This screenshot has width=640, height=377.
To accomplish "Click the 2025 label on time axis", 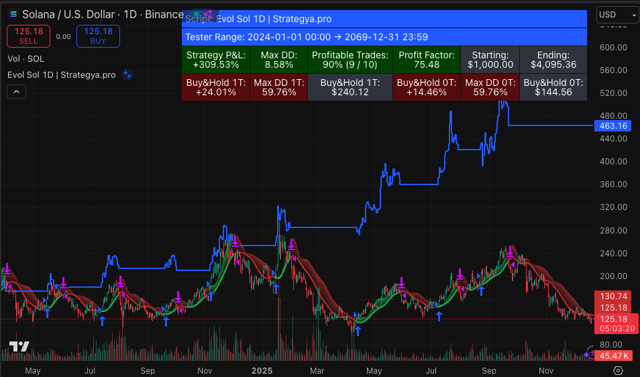I will click(x=262, y=370).
